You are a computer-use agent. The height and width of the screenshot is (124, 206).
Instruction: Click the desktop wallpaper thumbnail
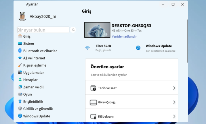point(97,30)
